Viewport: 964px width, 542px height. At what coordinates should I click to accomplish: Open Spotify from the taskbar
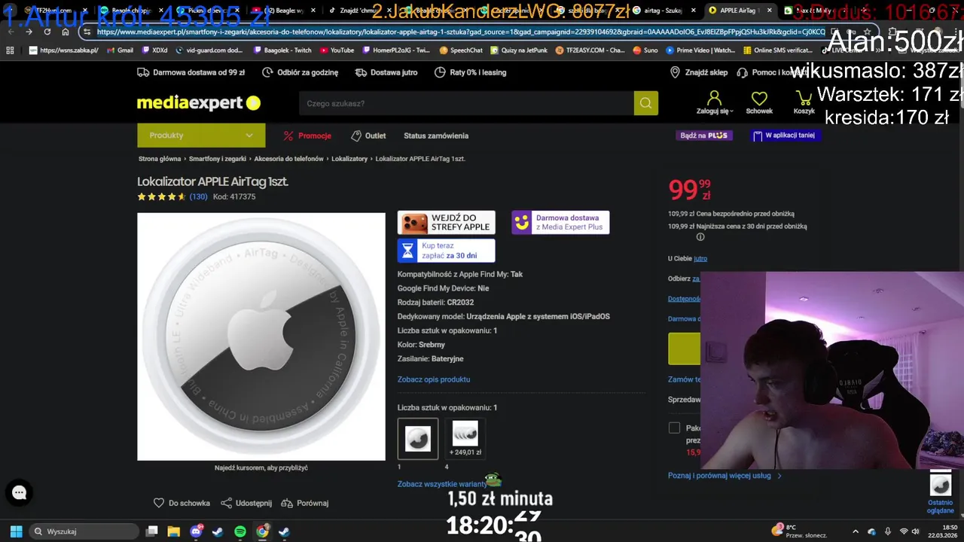point(240,531)
